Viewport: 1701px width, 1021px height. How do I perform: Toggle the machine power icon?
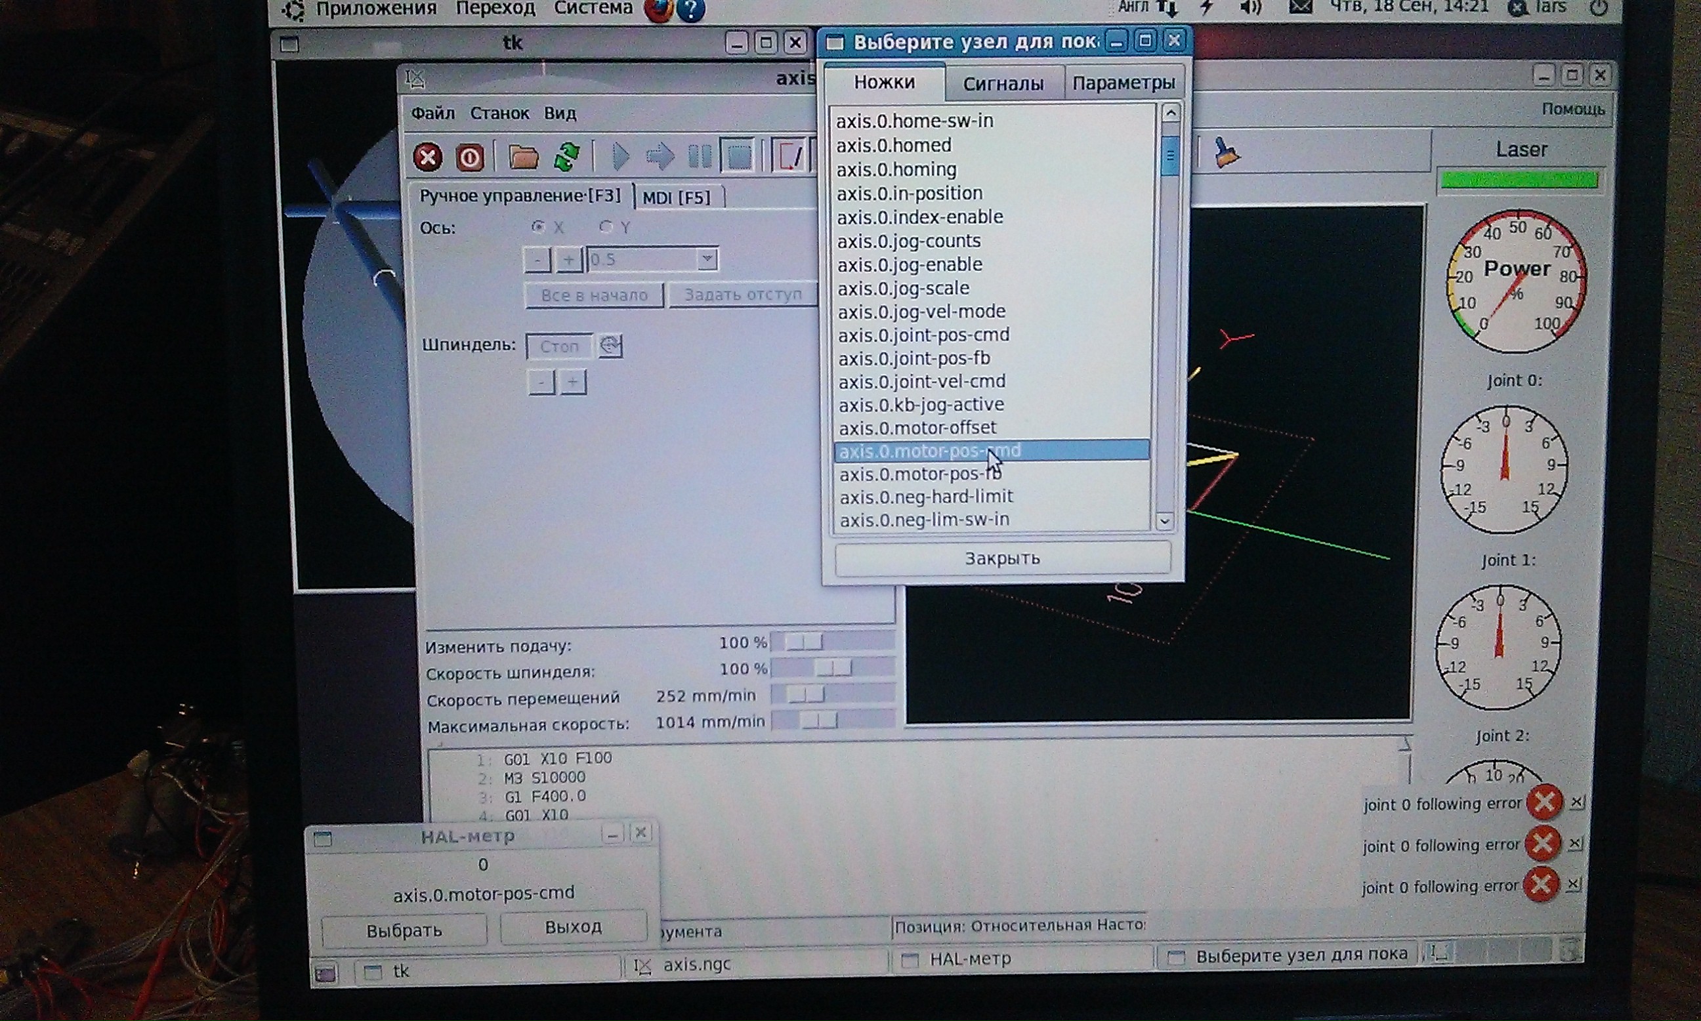pyautogui.click(x=470, y=157)
